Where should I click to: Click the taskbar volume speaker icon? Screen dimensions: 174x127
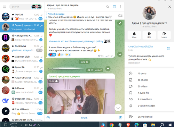point(26,125)
